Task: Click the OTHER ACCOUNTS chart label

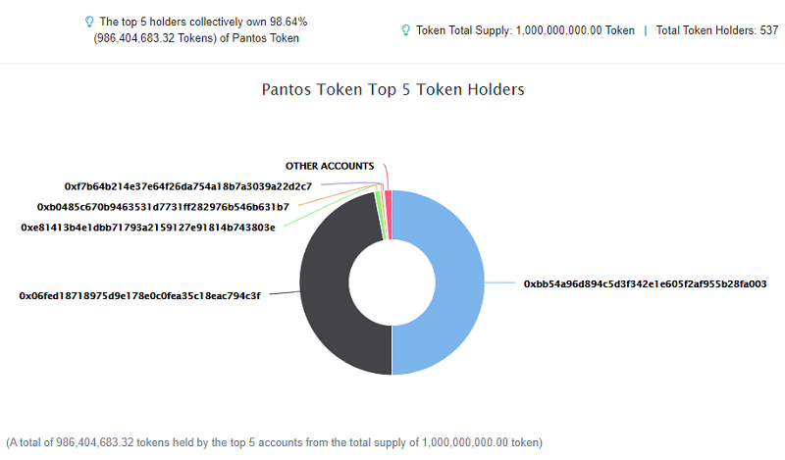Action: [x=330, y=166]
